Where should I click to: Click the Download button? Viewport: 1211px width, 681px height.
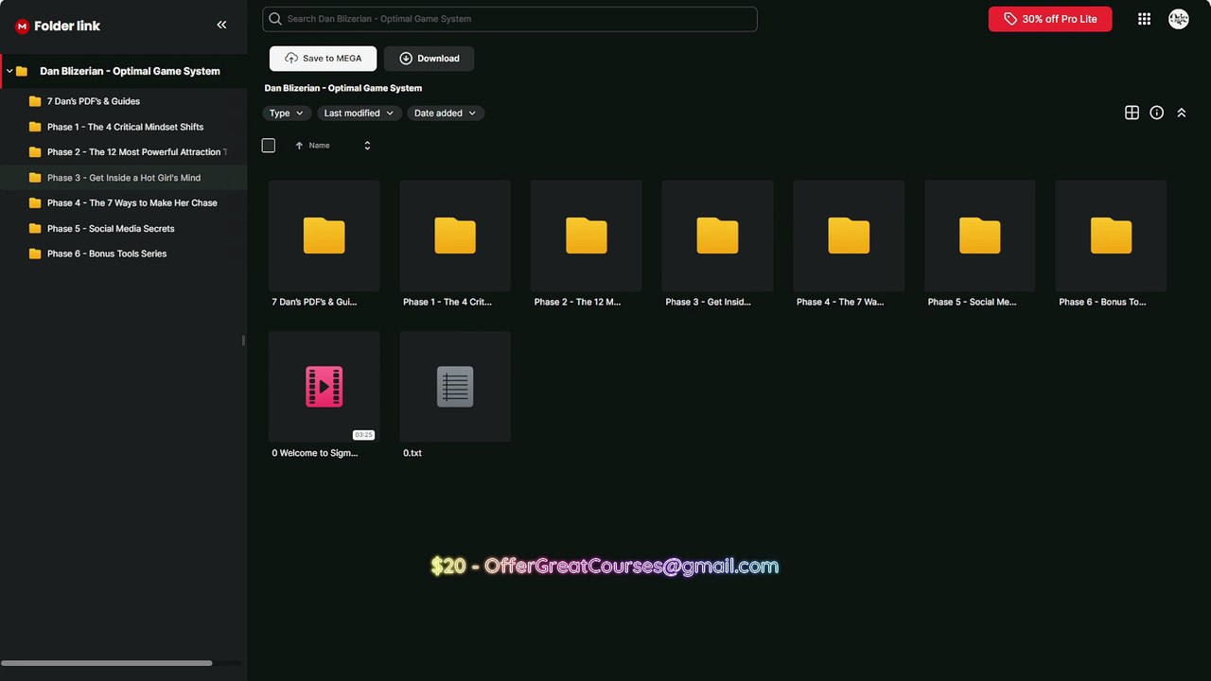(430, 59)
